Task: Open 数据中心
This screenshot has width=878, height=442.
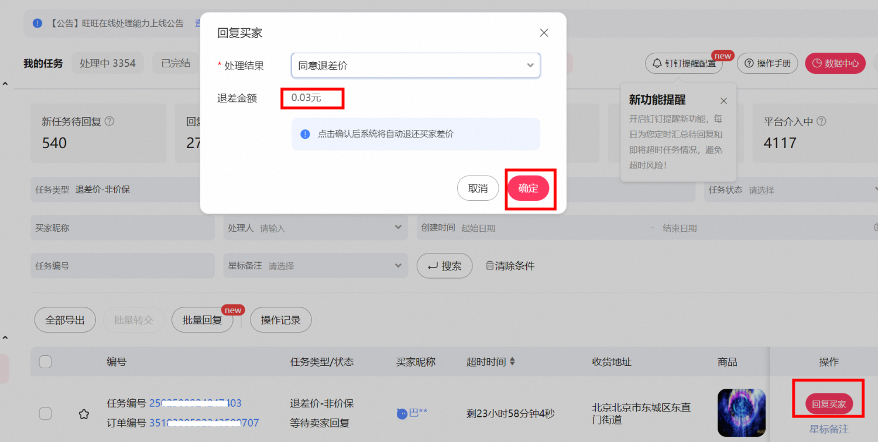Action: pyautogui.click(x=835, y=63)
